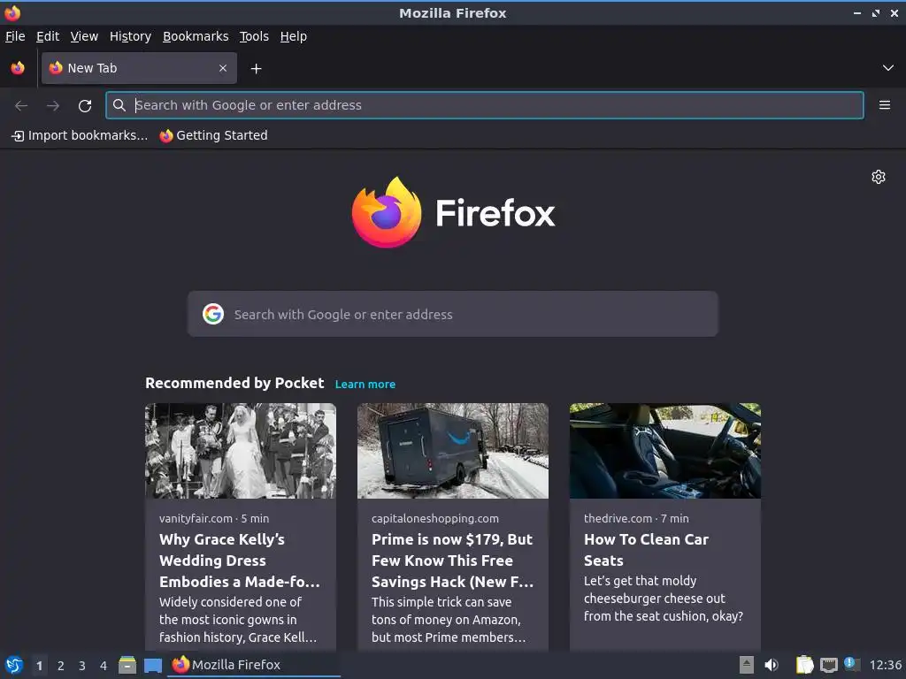Click Import bookmarks toolbar button
The height and width of the screenshot is (679, 906).
tap(80, 135)
